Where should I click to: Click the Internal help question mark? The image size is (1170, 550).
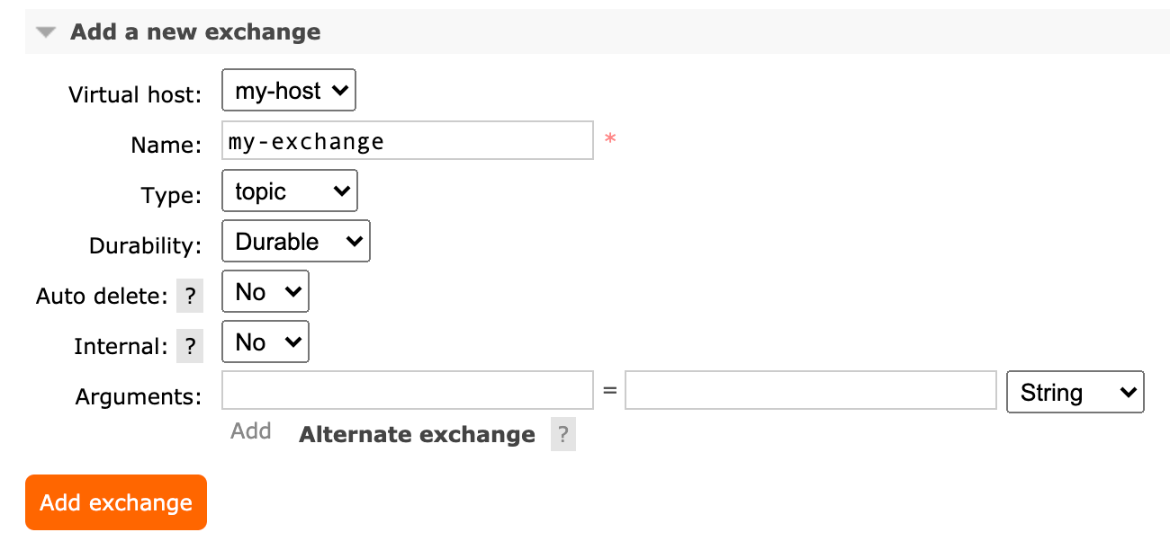coord(189,346)
